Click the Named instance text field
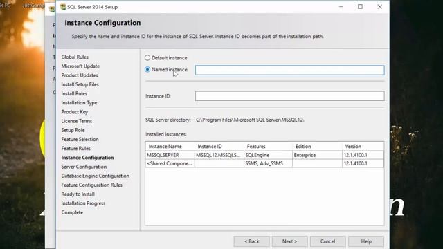Image resolution: width=443 pixels, height=249 pixels. pos(289,70)
